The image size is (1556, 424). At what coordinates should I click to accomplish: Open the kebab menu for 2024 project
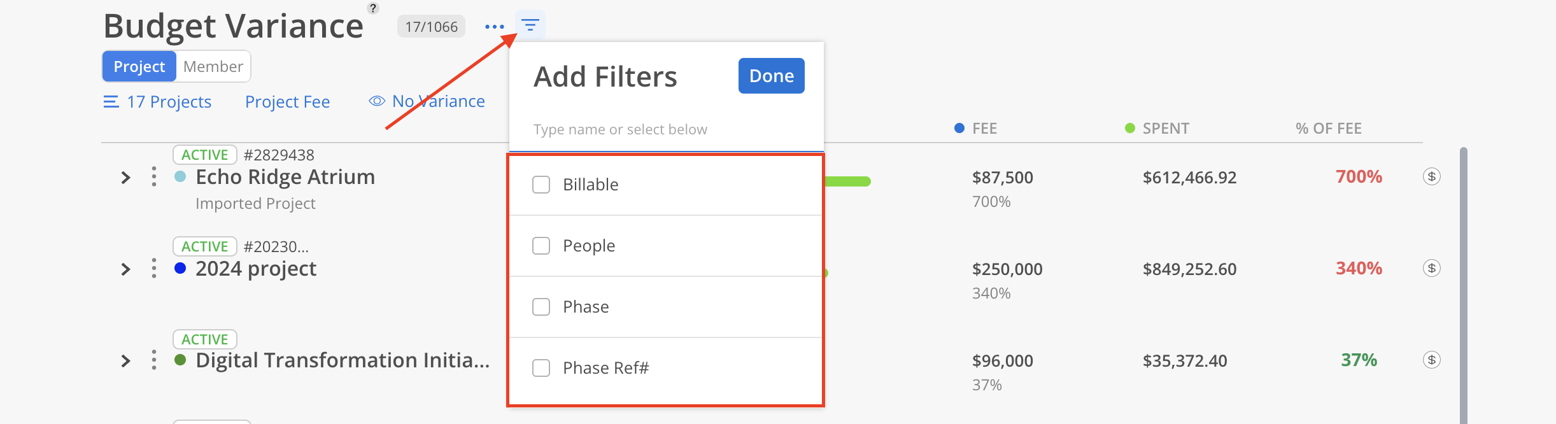pyautogui.click(x=153, y=268)
